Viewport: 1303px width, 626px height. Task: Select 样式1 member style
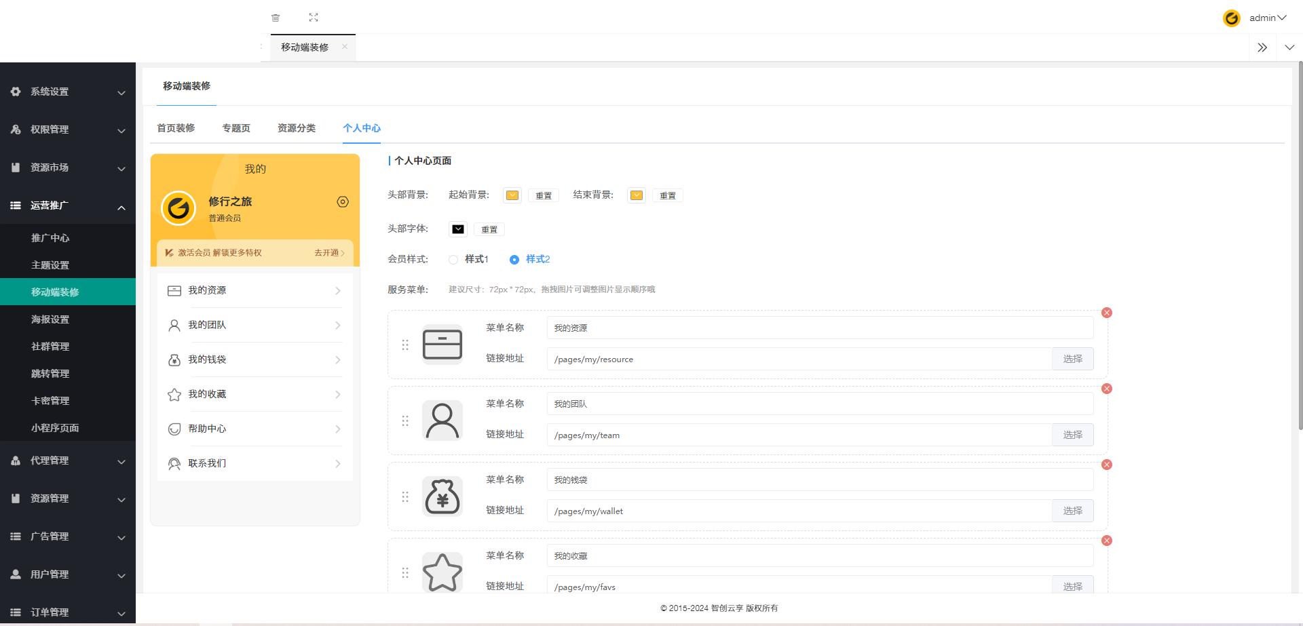pyautogui.click(x=453, y=260)
